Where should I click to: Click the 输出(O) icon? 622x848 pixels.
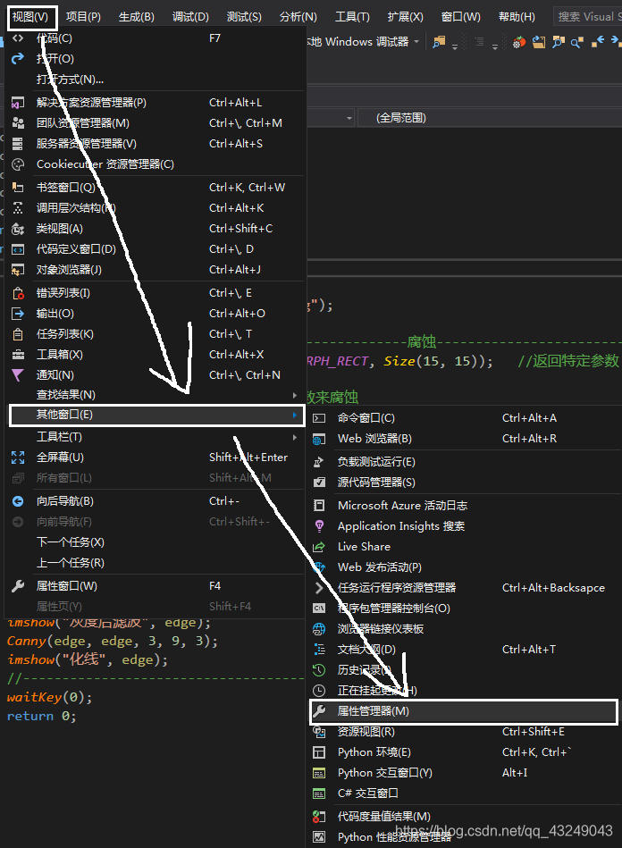(x=18, y=313)
